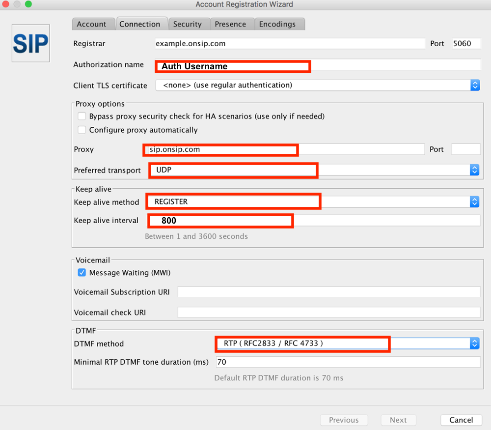Screen dimensions: 491x430
Task: Open the Encodings tab
Action: [x=279, y=24]
